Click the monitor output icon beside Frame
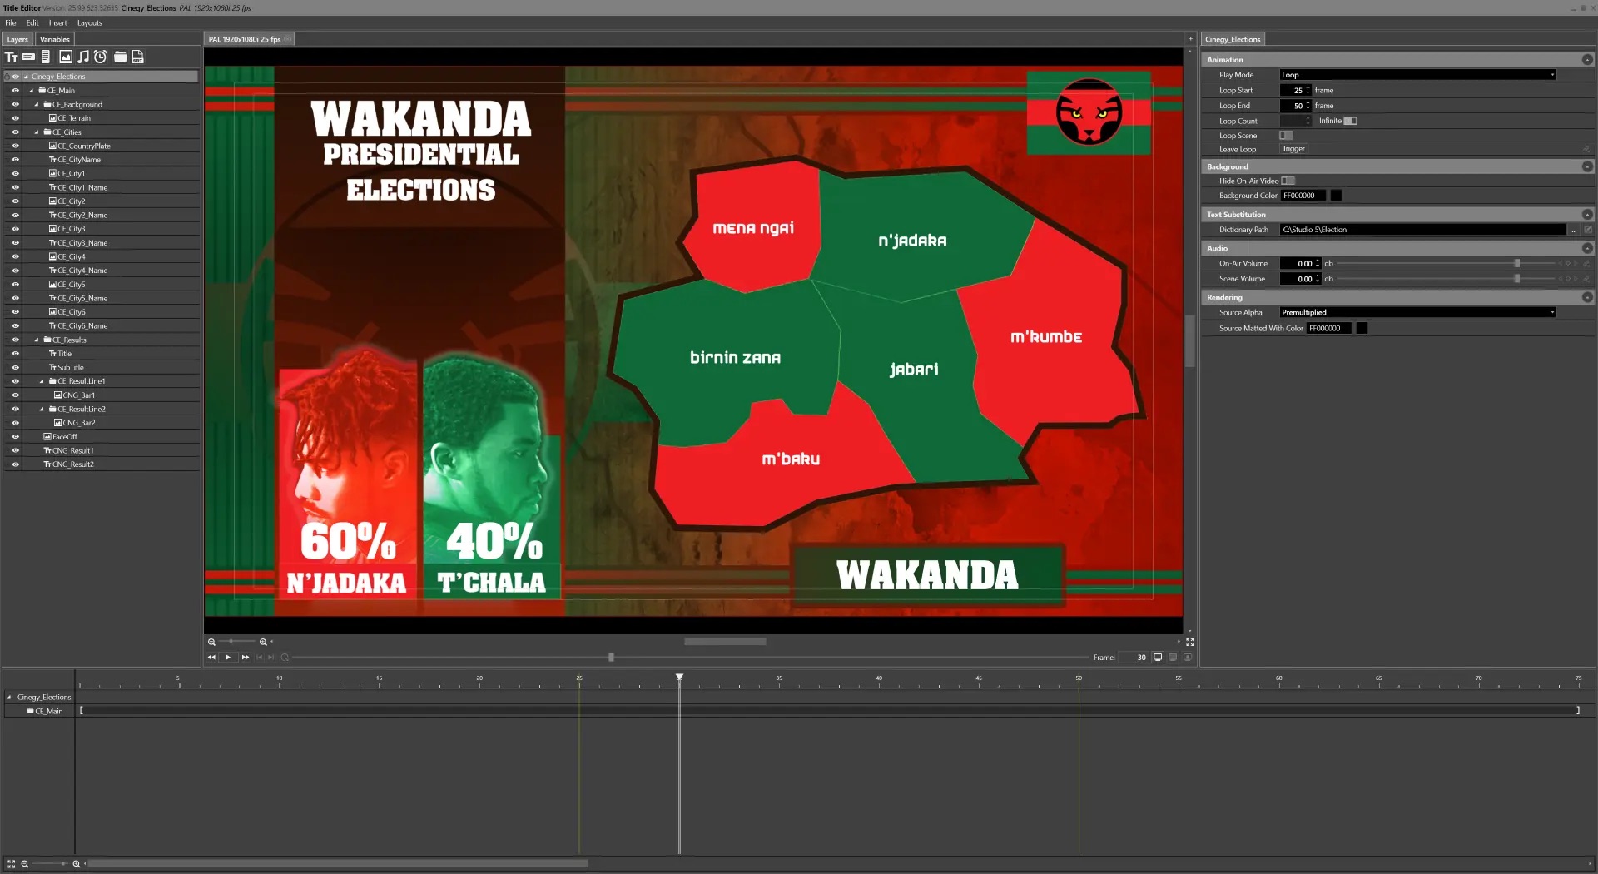Image resolution: width=1598 pixels, height=874 pixels. (1158, 658)
